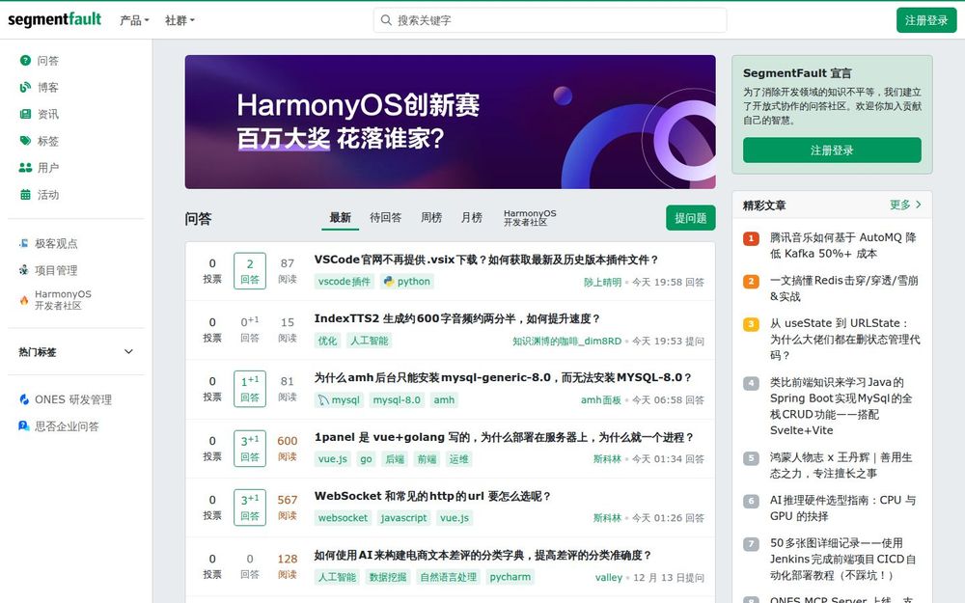
Task: Open article 腾讯音乐如何基于 AutoMQ
Action: 843,245
